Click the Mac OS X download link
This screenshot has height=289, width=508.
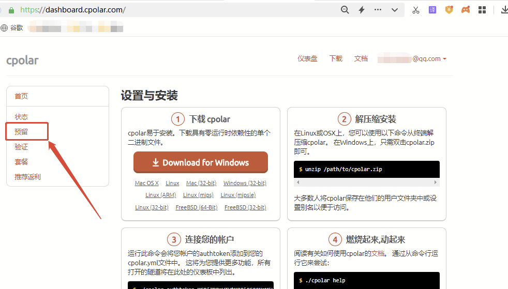point(147,183)
